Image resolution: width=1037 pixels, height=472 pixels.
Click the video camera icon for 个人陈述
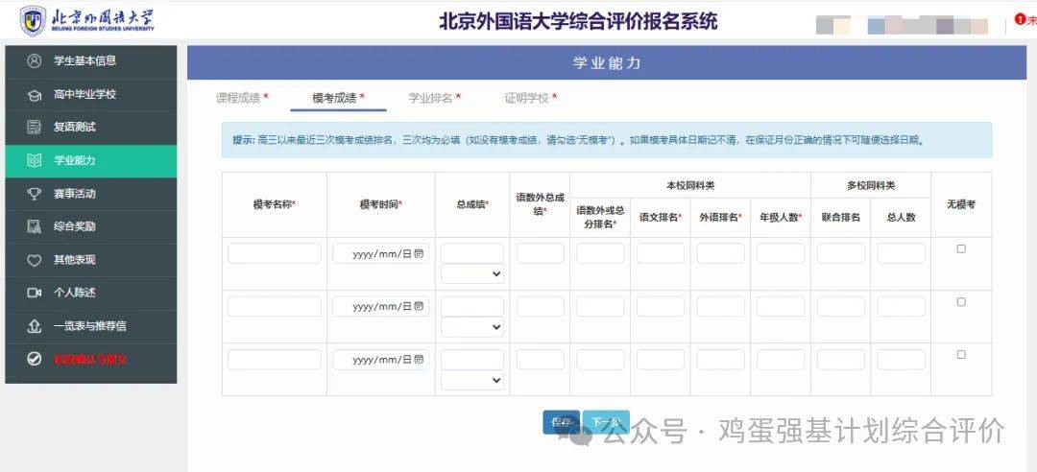click(x=35, y=293)
